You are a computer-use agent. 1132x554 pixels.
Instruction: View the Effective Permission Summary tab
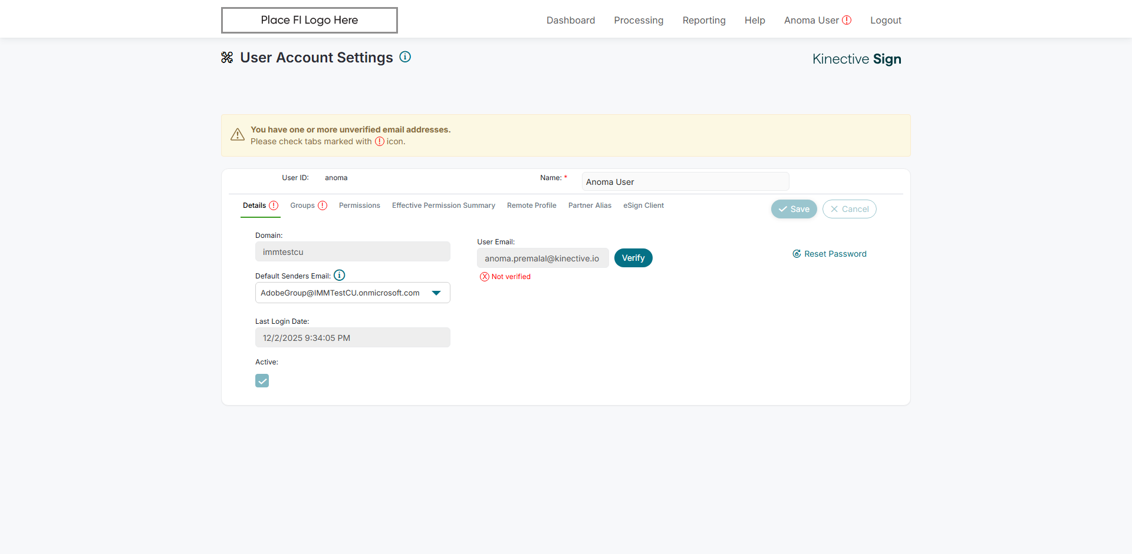coord(443,205)
